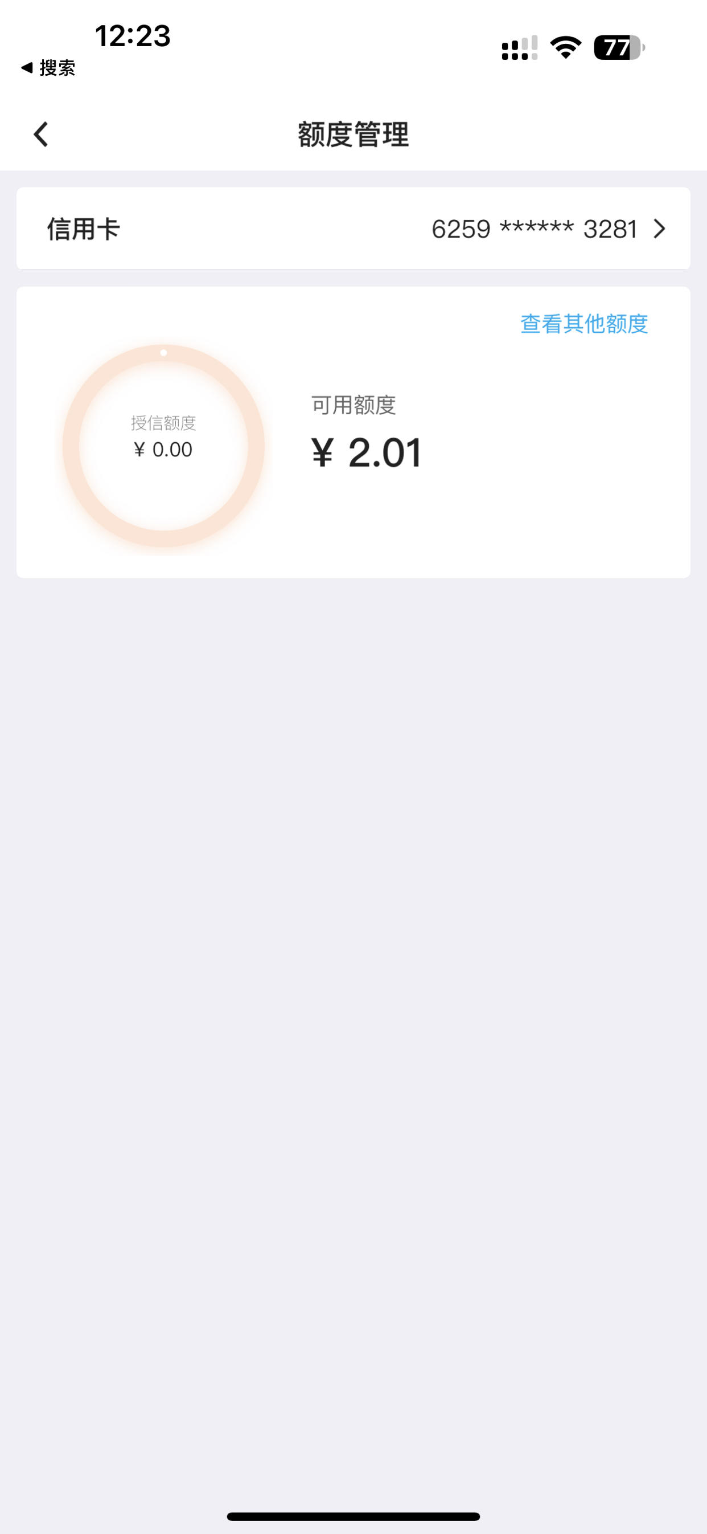
Task: Open the 查看其他额度 link
Action: (584, 324)
